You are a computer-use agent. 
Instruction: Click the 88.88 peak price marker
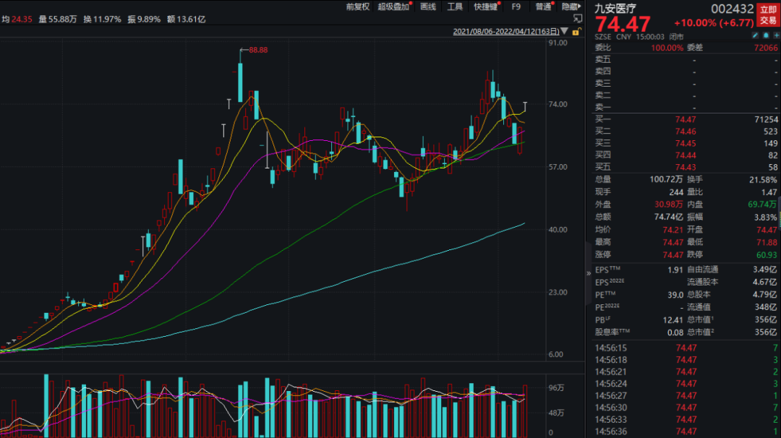click(257, 50)
